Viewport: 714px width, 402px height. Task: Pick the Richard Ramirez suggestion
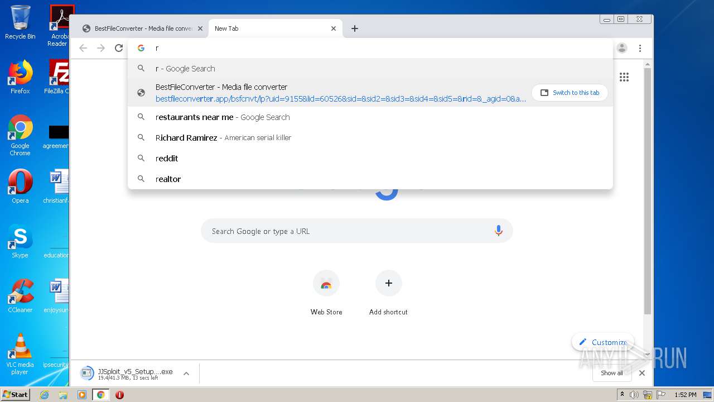point(370,138)
